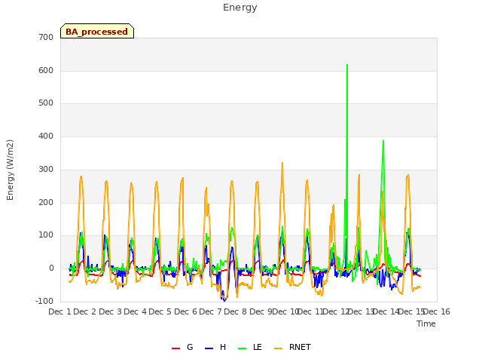Toggle the LE series legend entry
Screen dimensions: 482x362
(250, 347)
